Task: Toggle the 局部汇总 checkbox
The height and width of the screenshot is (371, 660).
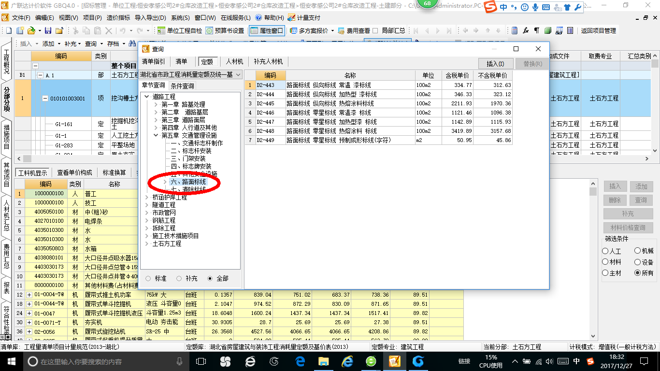Action: click(375, 30)
